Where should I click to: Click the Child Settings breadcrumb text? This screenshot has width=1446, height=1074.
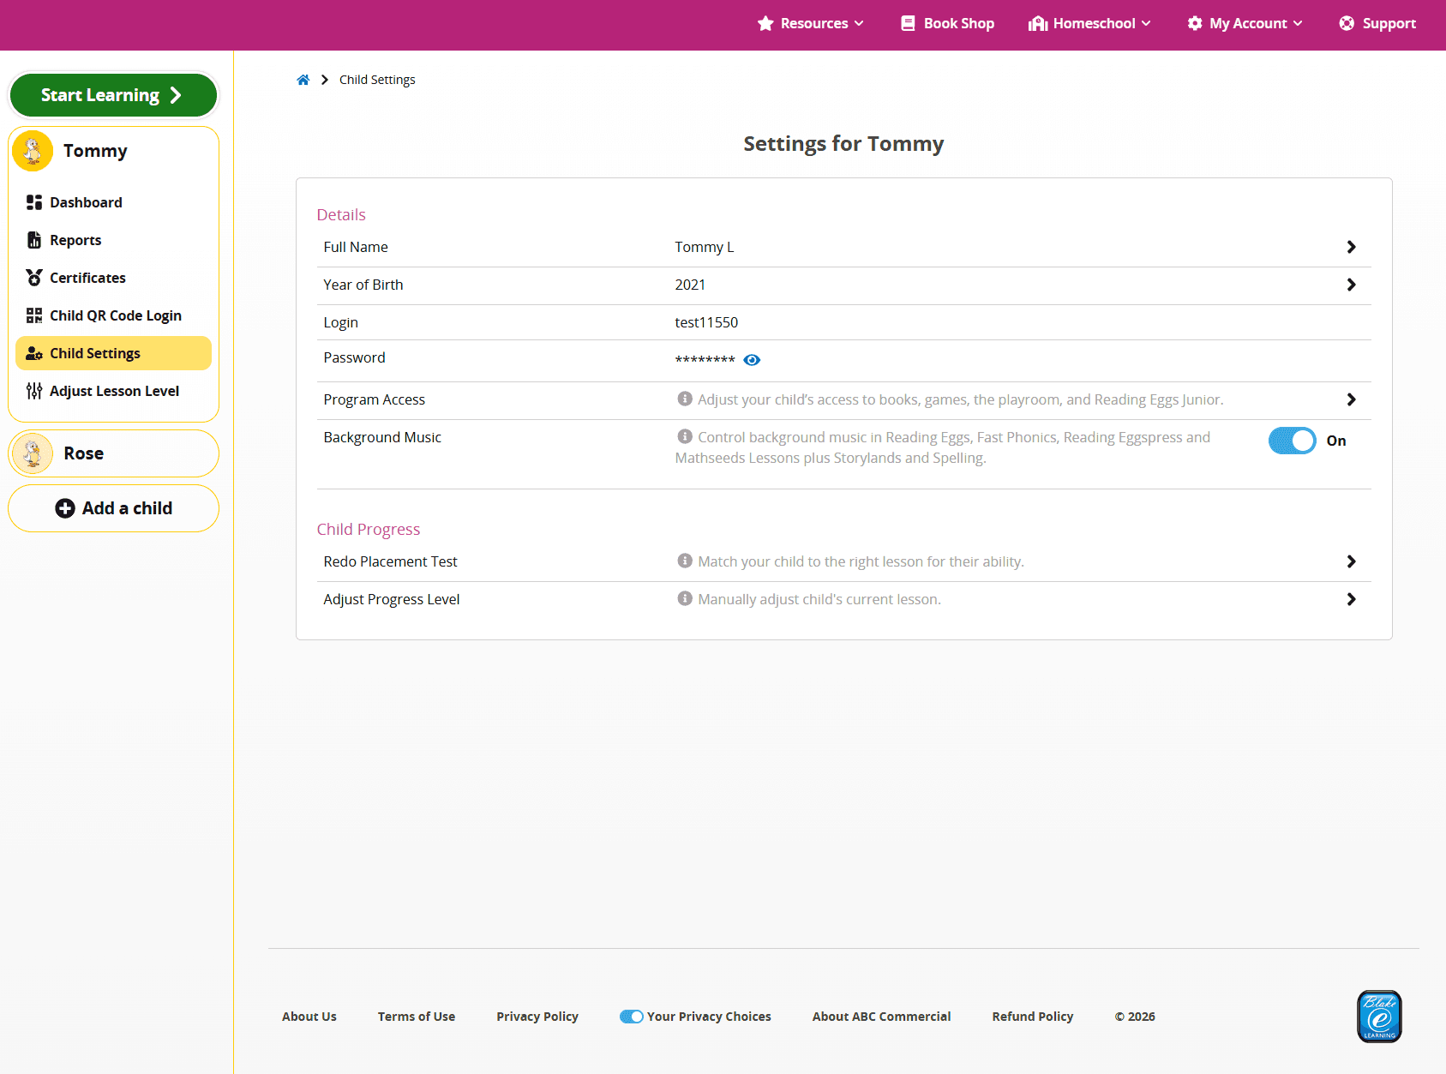377,80
